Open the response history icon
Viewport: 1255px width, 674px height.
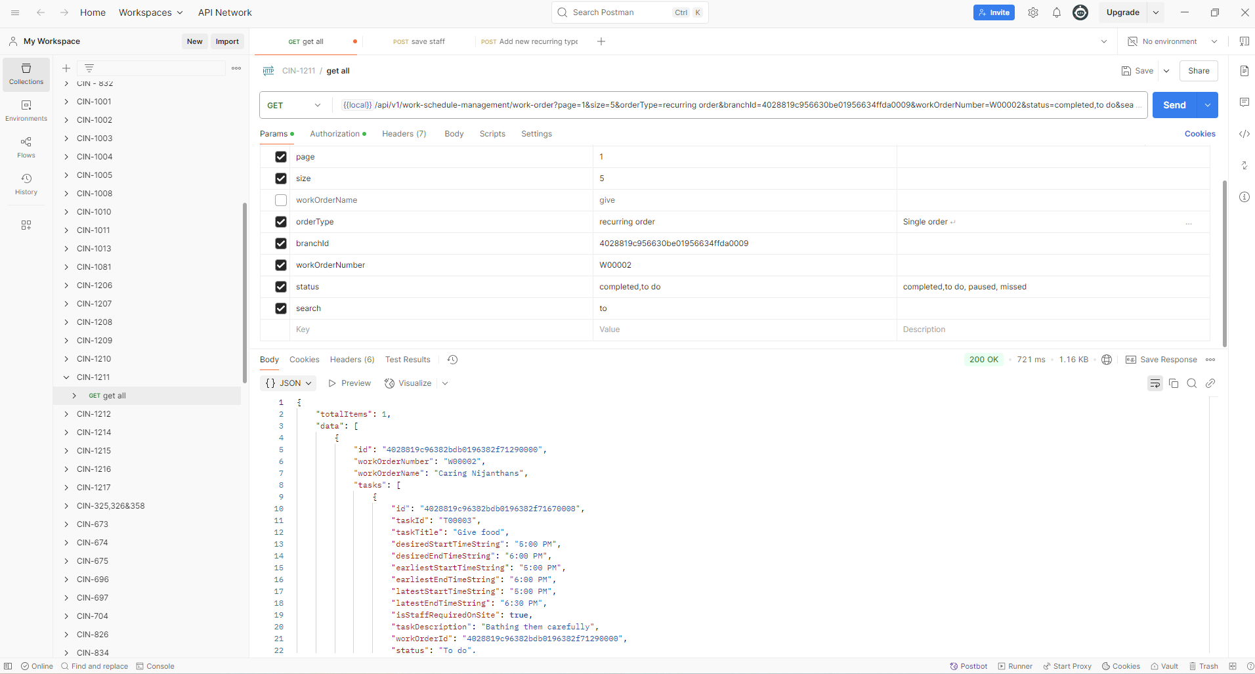(452, 360)
